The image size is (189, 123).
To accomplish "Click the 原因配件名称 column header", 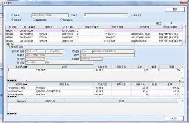I will 170,27.
